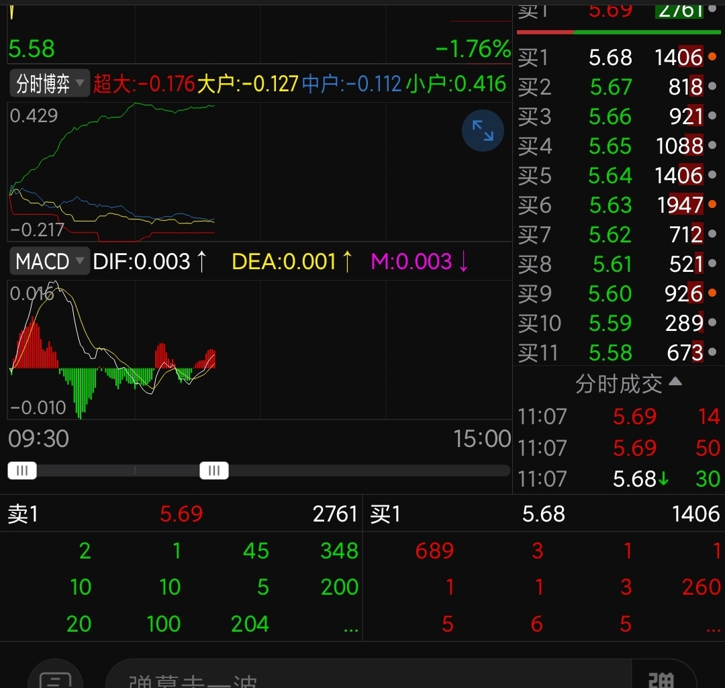
Task: Select the 买3 5.66 order row
Action: point(618,116)
